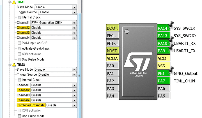Select the TIM3 tree label
Viewport: 202px width, 118px height.
click(x=21, y=64)
